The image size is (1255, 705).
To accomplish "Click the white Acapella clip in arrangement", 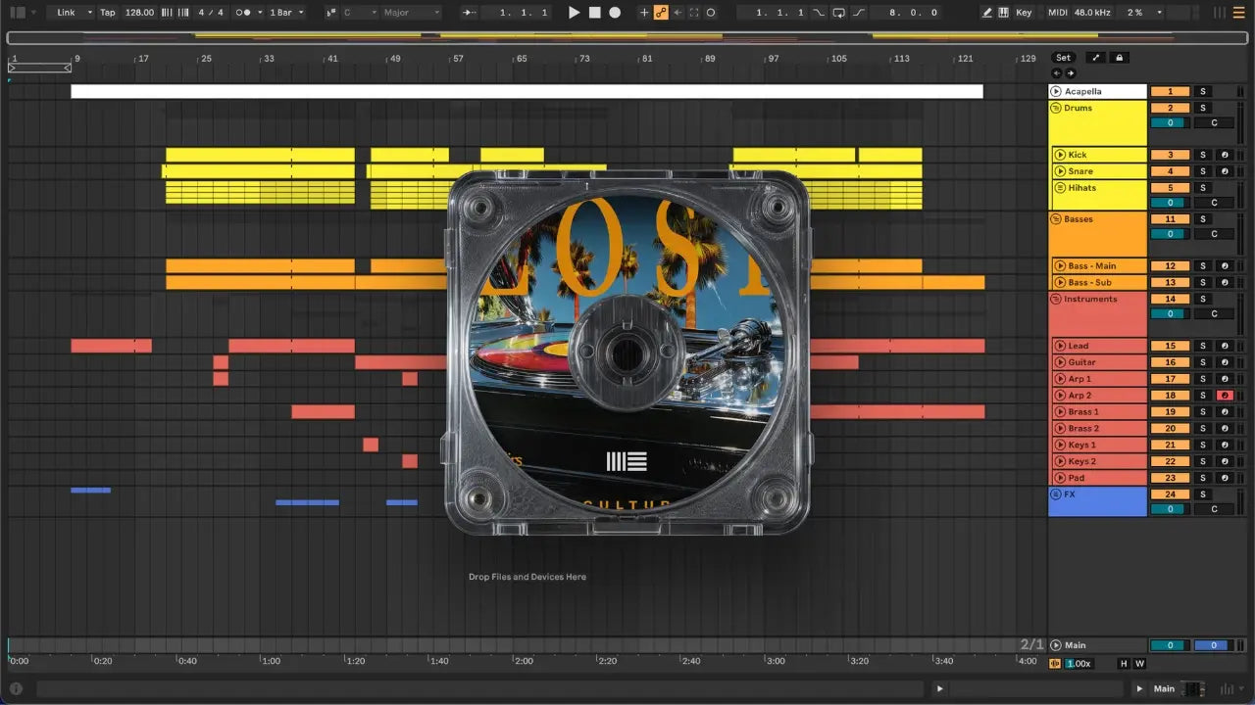I will point(527,91).
